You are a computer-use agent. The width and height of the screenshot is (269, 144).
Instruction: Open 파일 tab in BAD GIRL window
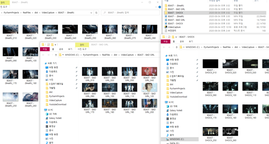45,49
